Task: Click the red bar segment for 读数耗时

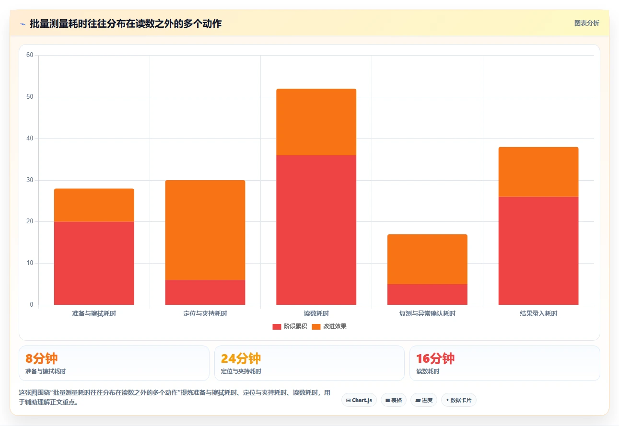Action: click(x=316, y=230)
